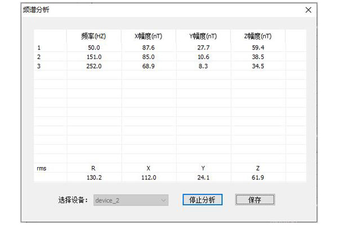Select the 130.2 rms R value
This screenshot has height=225, width=338.
pyautogui.click(x=94, y=177)
